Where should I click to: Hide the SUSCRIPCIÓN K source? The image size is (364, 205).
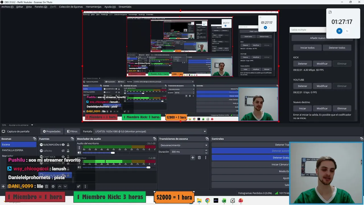(63, 145)
